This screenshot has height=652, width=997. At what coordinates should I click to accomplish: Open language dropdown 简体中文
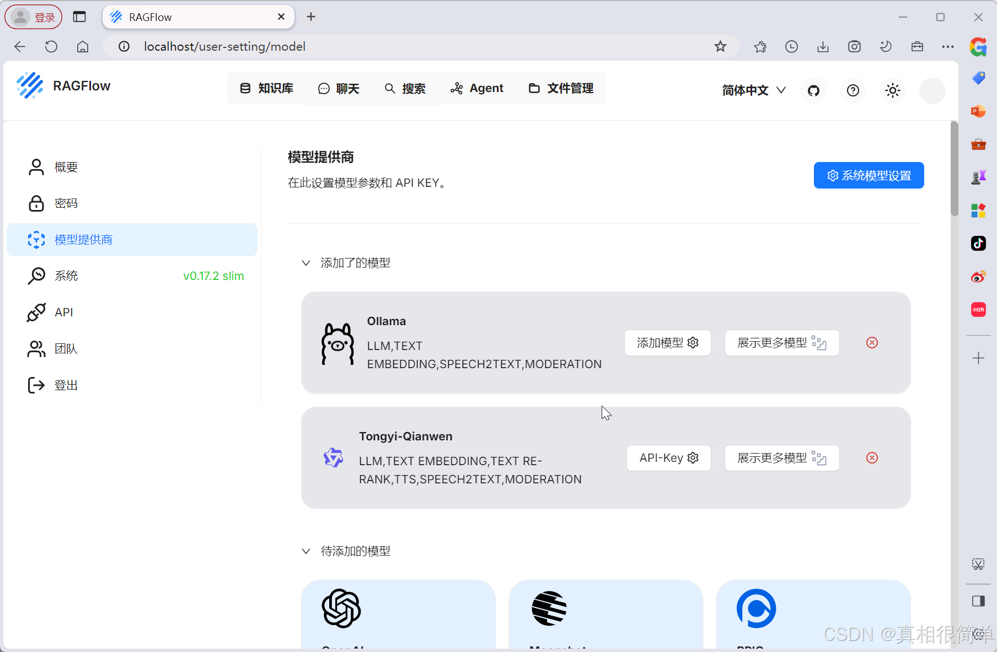(754, 90)
